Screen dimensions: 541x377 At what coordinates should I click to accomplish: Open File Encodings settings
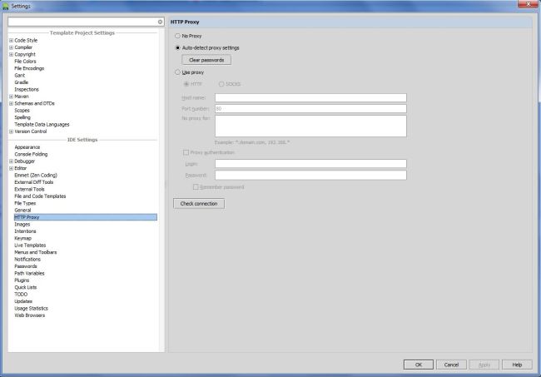point(29,68)
